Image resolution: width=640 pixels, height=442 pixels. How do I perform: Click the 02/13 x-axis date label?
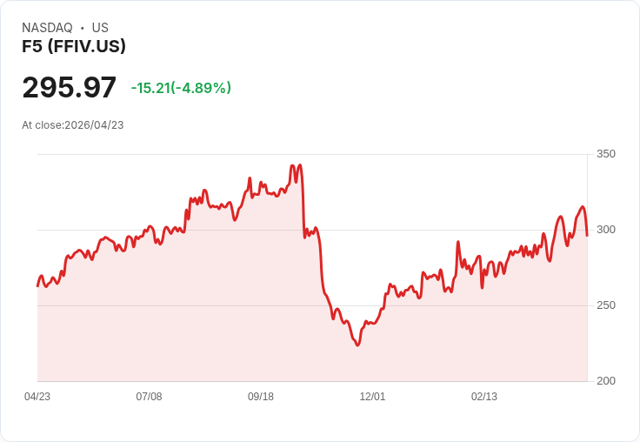click(x=484, y=397)
